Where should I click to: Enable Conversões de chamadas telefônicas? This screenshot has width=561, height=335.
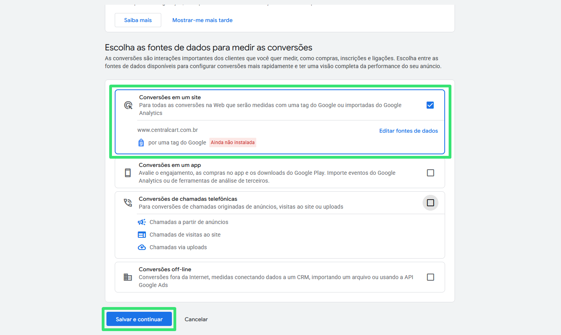(430, 202)
